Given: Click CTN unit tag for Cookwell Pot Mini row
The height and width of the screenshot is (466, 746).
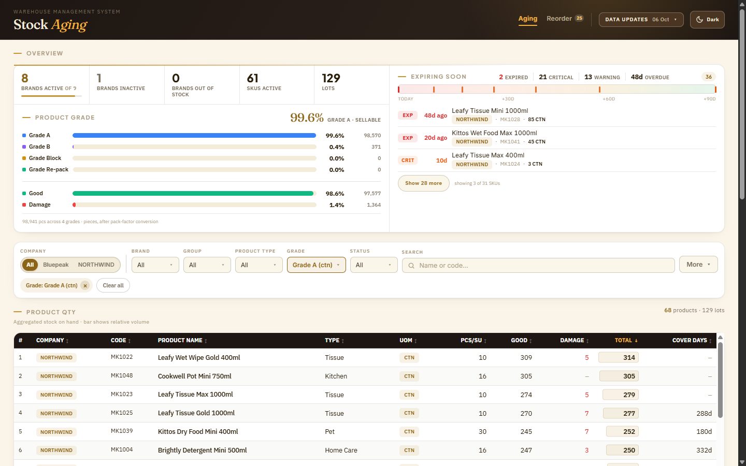Looking at the screenshot, I should pos(409,376).
